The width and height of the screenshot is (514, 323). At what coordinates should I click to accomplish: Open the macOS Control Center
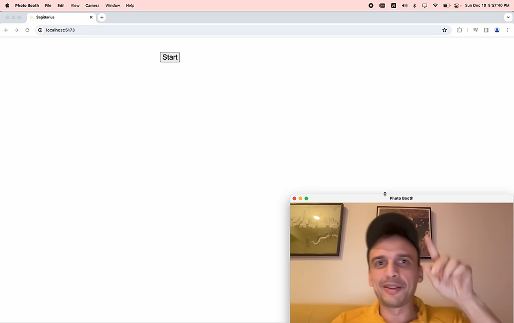pos(456,6)
